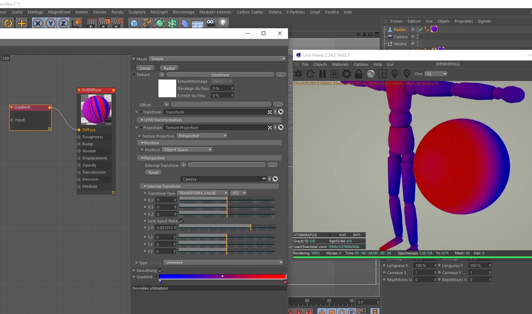Toggle the lock resolution padlock icon
Viewport: 532px width, 314px height.
(x=358, y=74)
